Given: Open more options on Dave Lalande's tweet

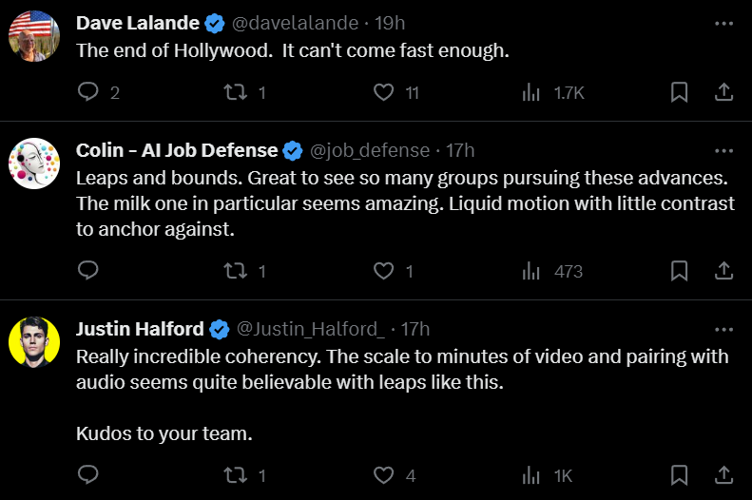Looking at the screenshot, I should (x=723, y=22).
